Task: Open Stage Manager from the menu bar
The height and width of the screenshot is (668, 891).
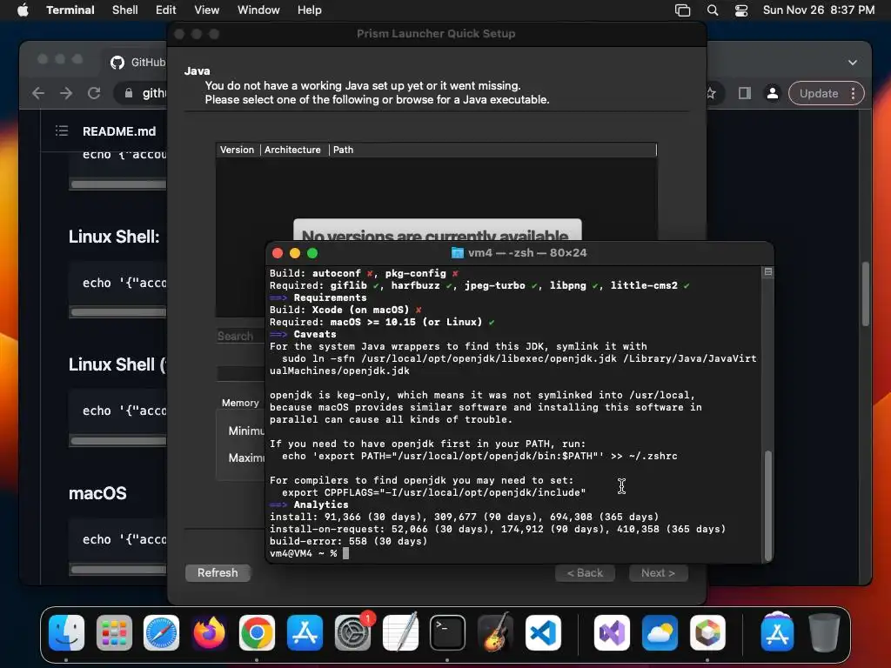Action: (x=682, y=10)
